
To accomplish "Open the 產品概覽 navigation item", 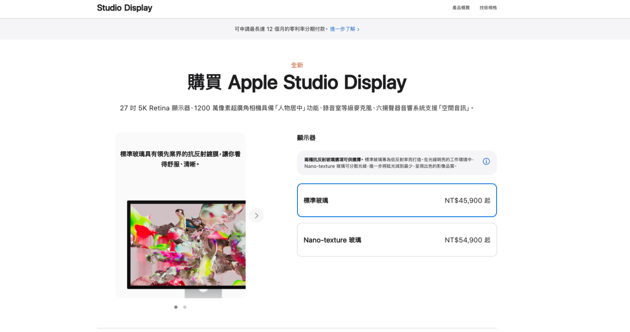I will tap(461, 7).
